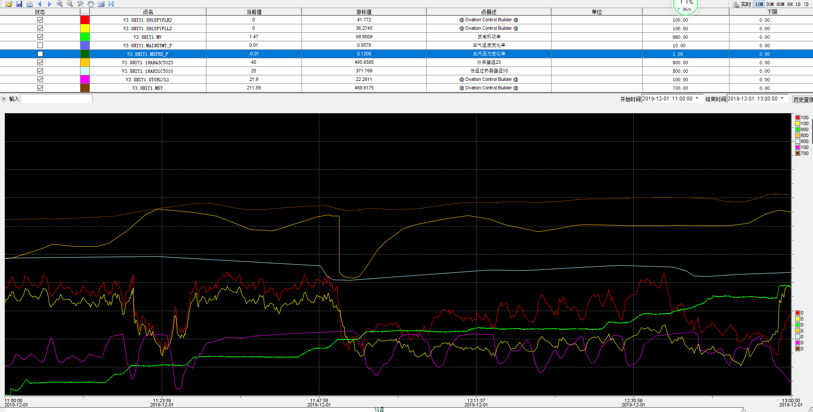Image resolution: width=813 pixels, height=412 pixels.
Task: Uncheck the STORLVL1 point checkbox
Action: click(40, 80)
